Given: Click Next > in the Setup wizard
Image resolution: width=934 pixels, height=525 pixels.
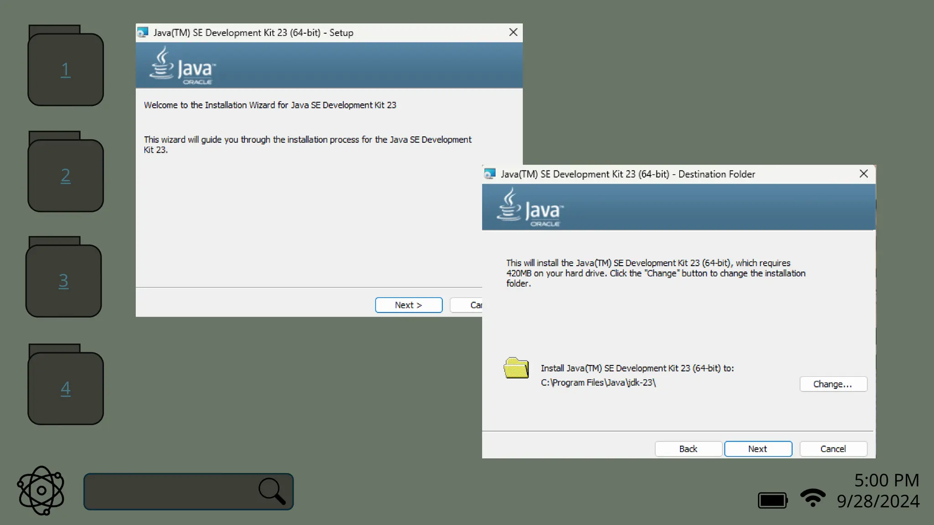Looking at the screenshot, I should 409,305.
